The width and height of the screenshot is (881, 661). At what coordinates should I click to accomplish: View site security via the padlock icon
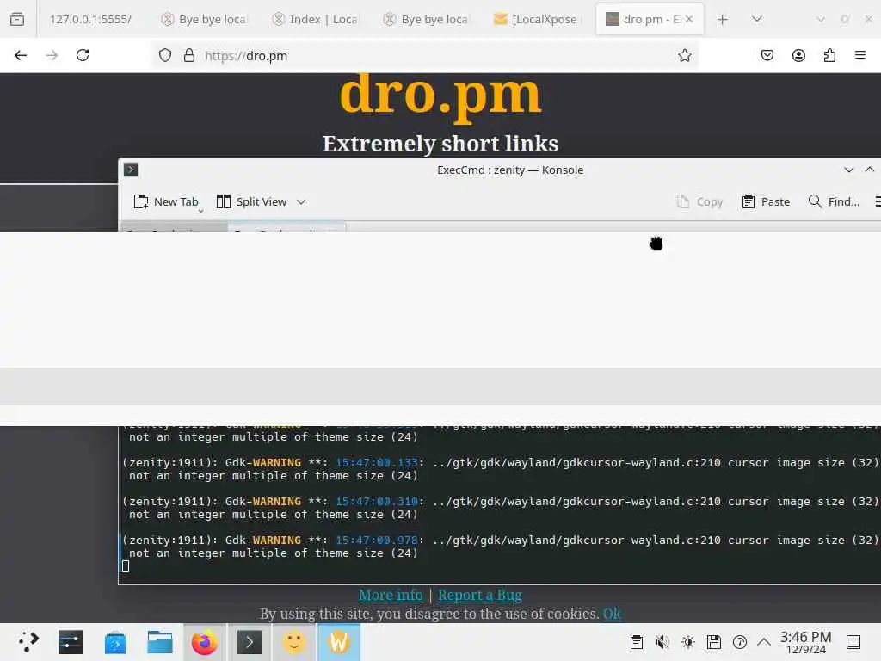tap(188, 55)
